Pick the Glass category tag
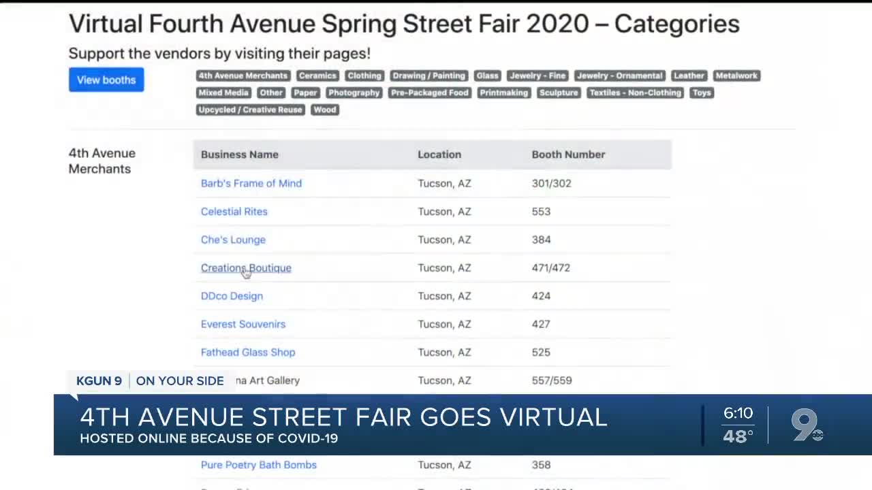The width and height of the screenshot is (872, 490). pyautogui.click(x=488, y=76)
